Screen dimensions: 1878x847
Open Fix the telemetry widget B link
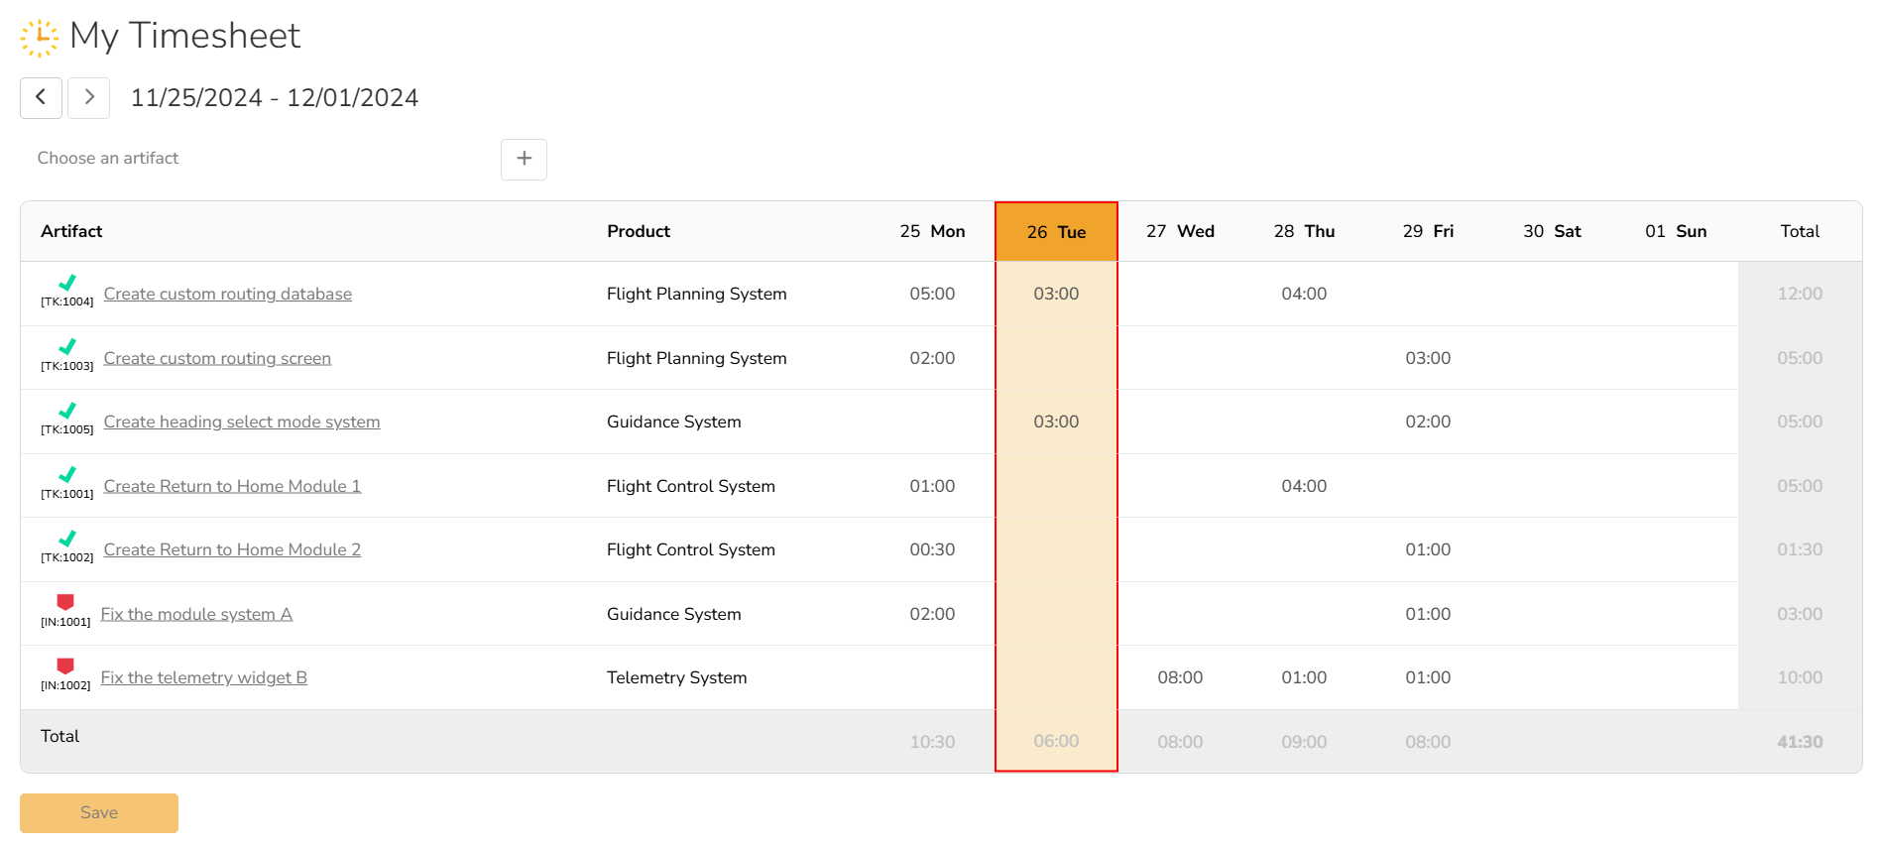(203, 677)
